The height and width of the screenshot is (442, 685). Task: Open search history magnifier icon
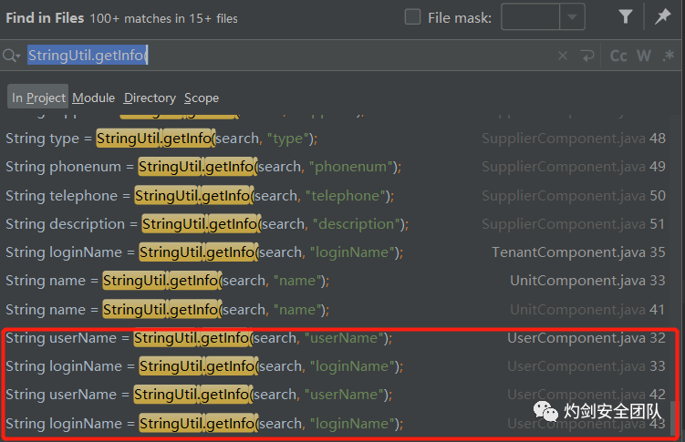point(12,57)
